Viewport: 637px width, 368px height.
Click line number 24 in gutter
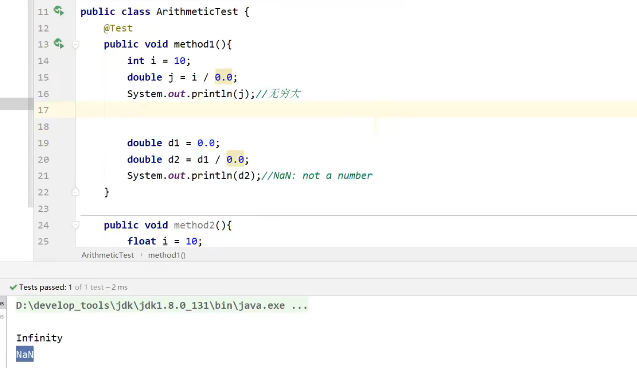pos(43,225)
